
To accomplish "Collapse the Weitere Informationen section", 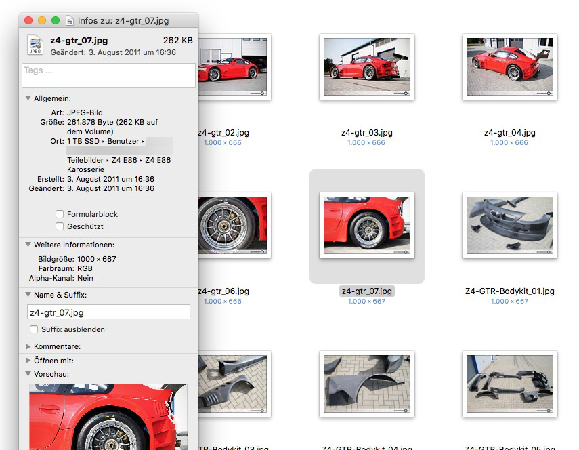I will 28,245.
